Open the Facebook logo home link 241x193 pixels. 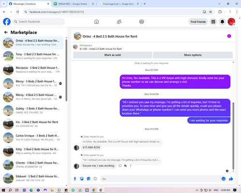coord(7,22)
